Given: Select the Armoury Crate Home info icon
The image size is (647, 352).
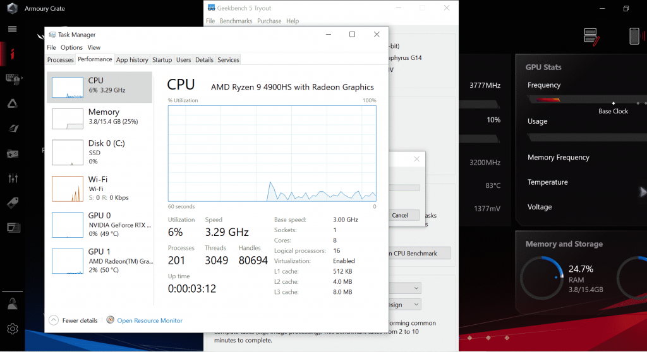Looking at the screenshot, I should click(13, 54).
